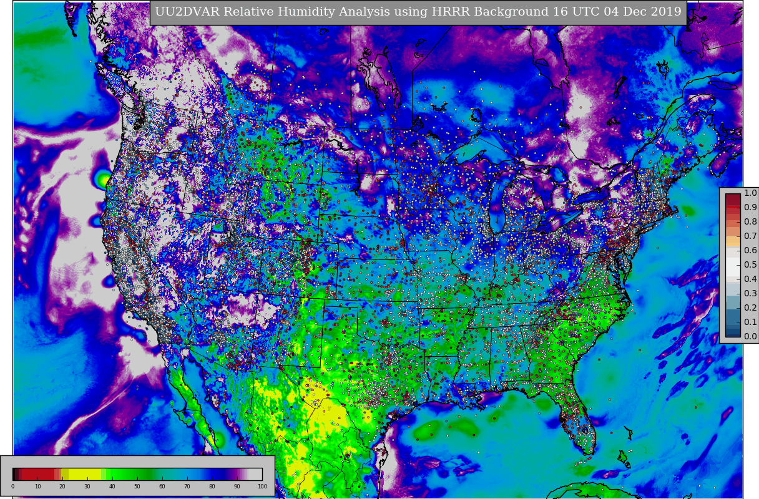
Task: Click the '20' label on humidity colorbar
Action: (x=62, y=487)
